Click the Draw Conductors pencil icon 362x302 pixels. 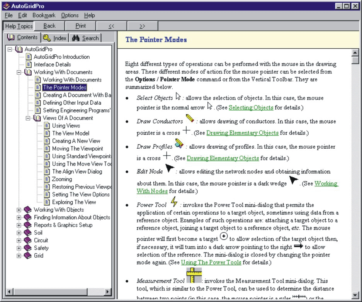[x=190, y=118]
